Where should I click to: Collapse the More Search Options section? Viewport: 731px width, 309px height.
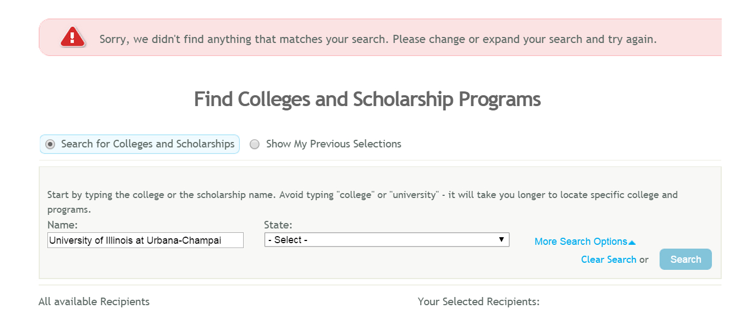[581, 242]
